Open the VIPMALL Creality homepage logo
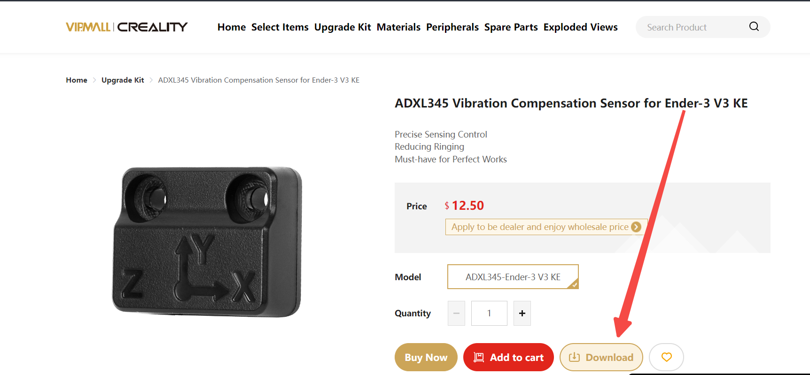 click(x=127, y=27)
